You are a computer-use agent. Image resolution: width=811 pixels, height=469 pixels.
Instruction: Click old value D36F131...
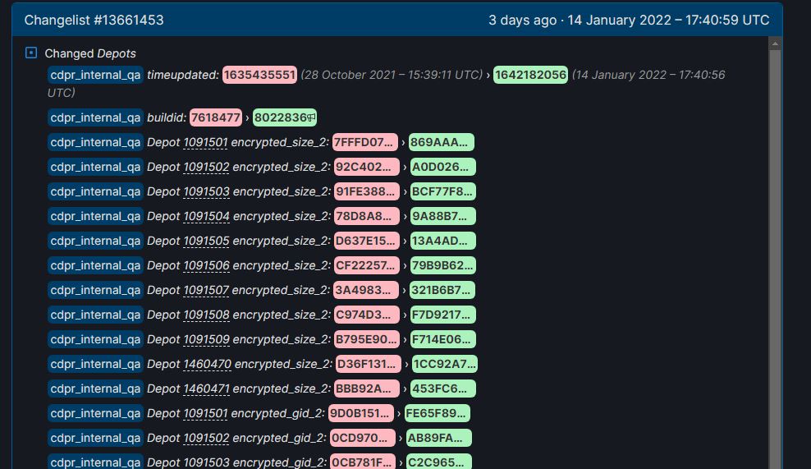[x=369, y=364]
